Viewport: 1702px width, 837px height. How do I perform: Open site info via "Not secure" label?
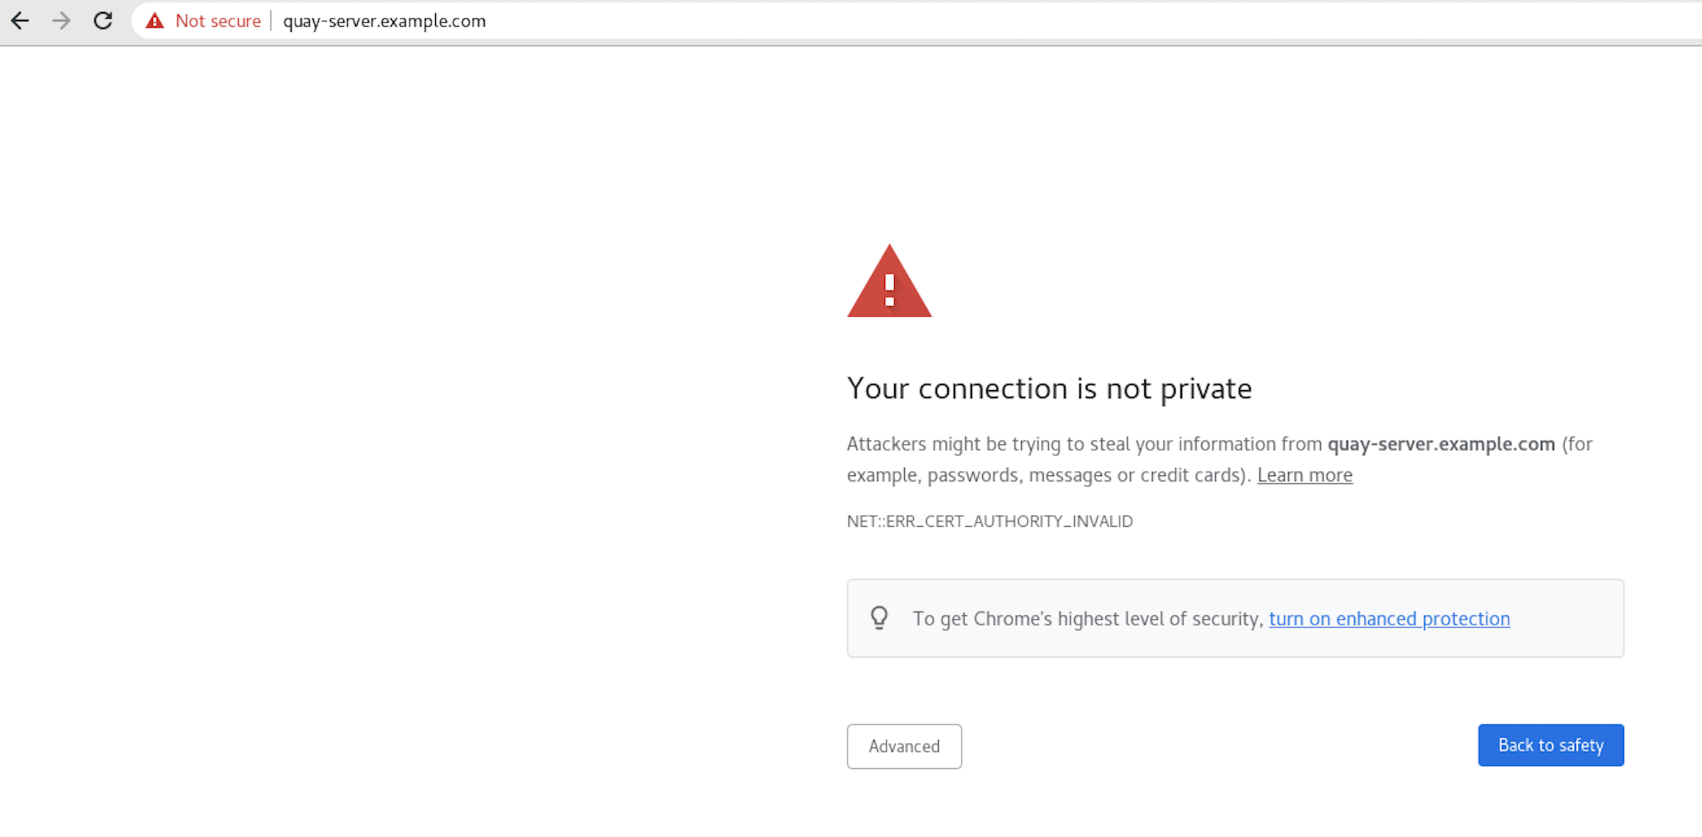tap(218, 21)
